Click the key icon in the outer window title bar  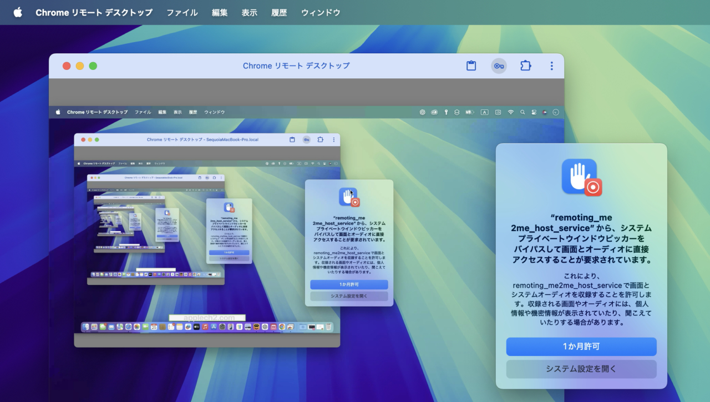(x=499, y=66)
